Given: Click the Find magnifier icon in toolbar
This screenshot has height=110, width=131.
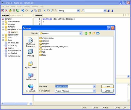Looking at the screenshot, I should pyautogui.click(x=83, y=11).
